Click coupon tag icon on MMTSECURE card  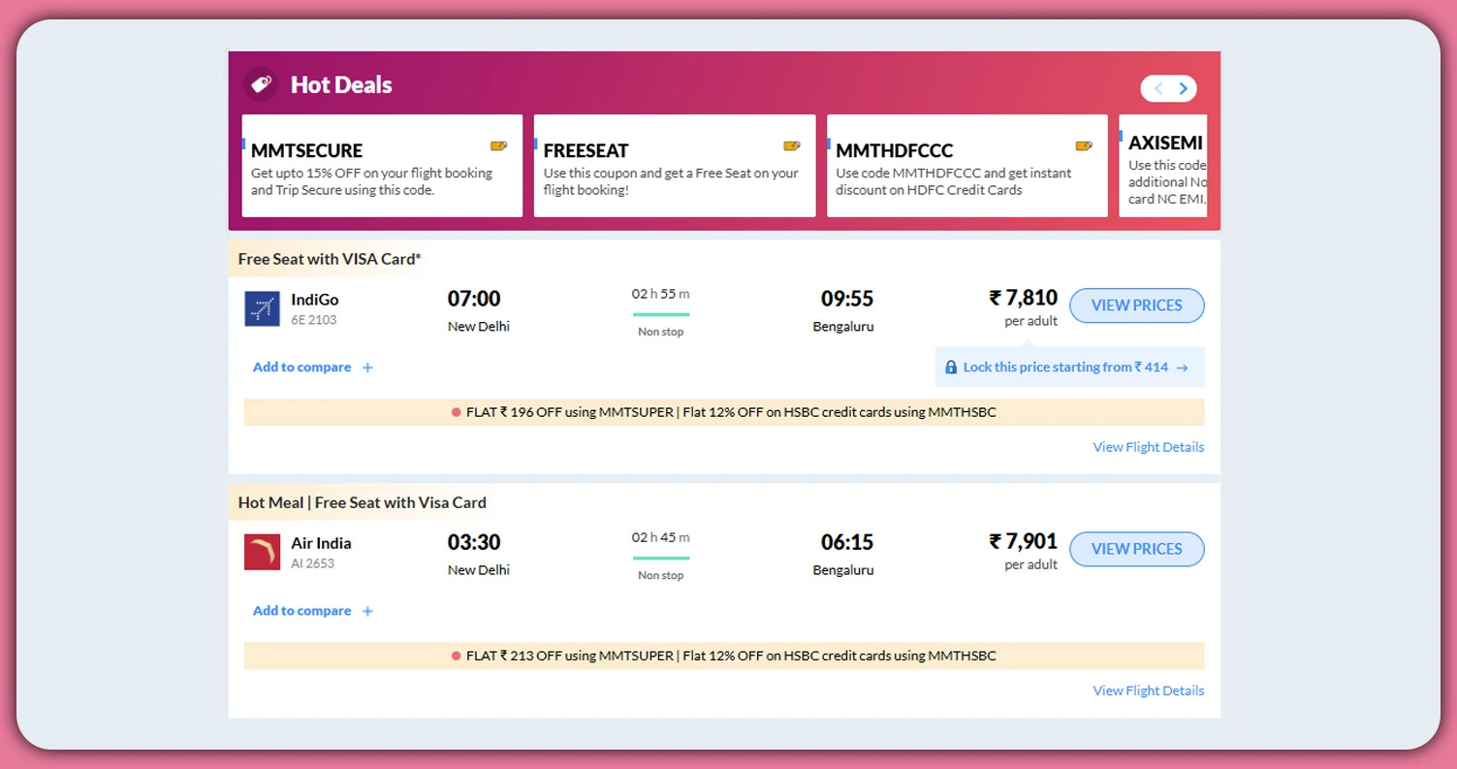[498, 146]
